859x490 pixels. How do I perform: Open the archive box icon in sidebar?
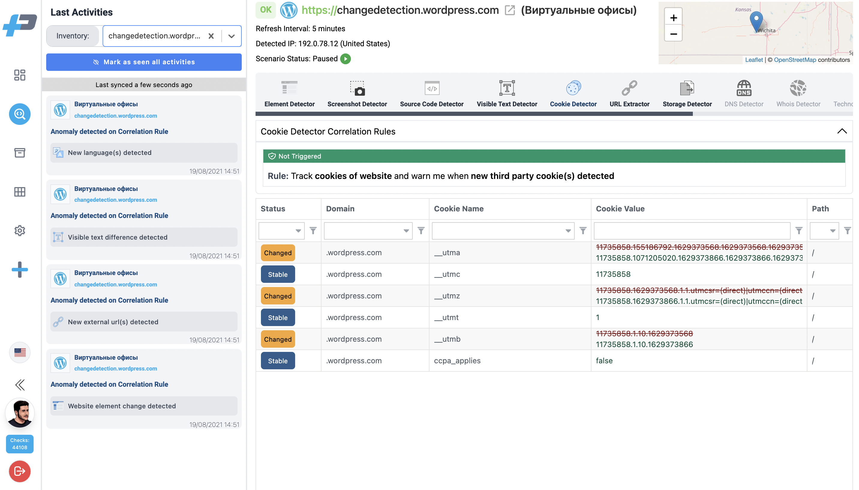pos(19,153)
